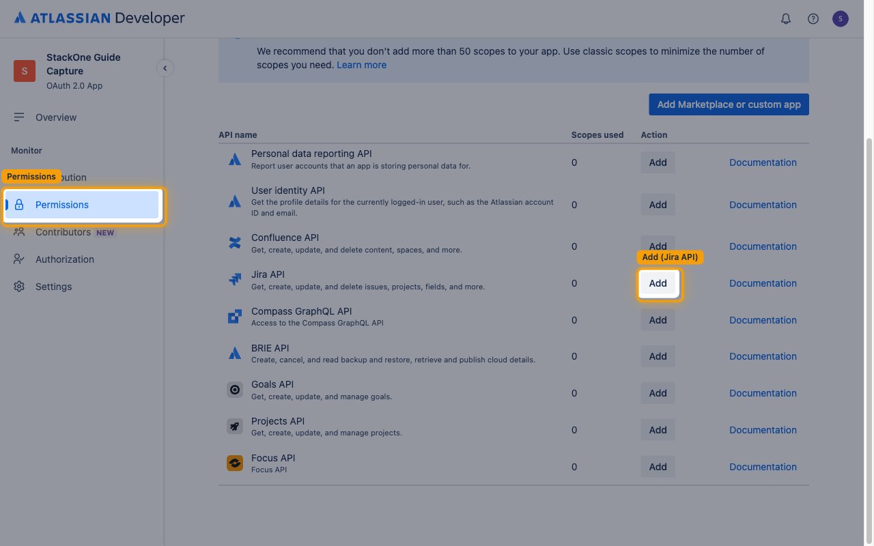Viewport: 874px width, 546px height.
Task: Add the Personal data reporting API
Action: coord(658,162)
